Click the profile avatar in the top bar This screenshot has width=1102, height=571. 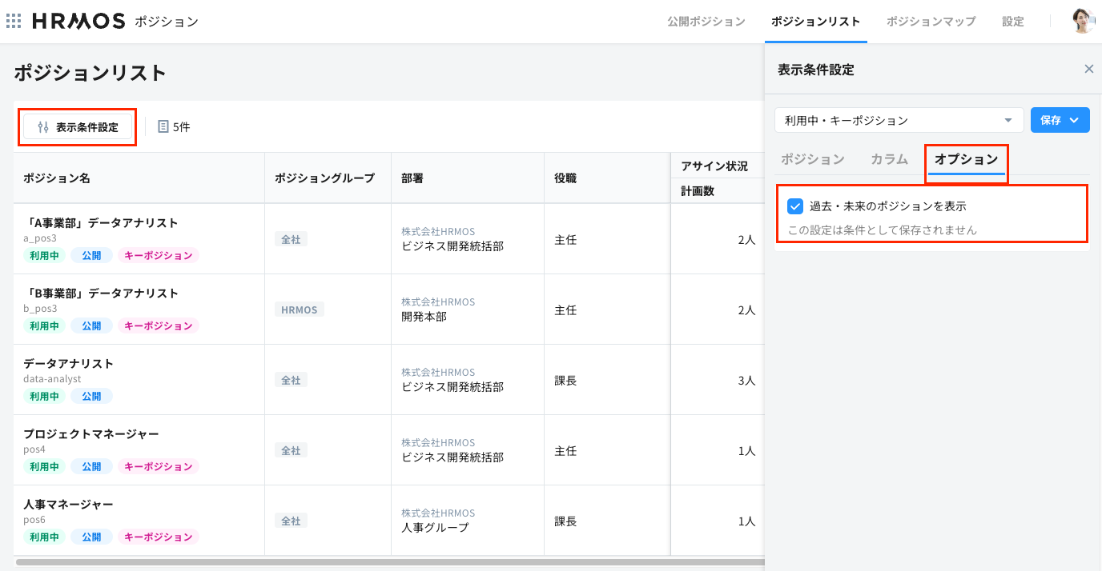(x=1083, y=21)
